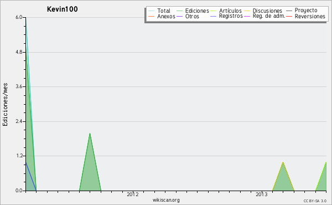Click the Anexos legend label

166,16
